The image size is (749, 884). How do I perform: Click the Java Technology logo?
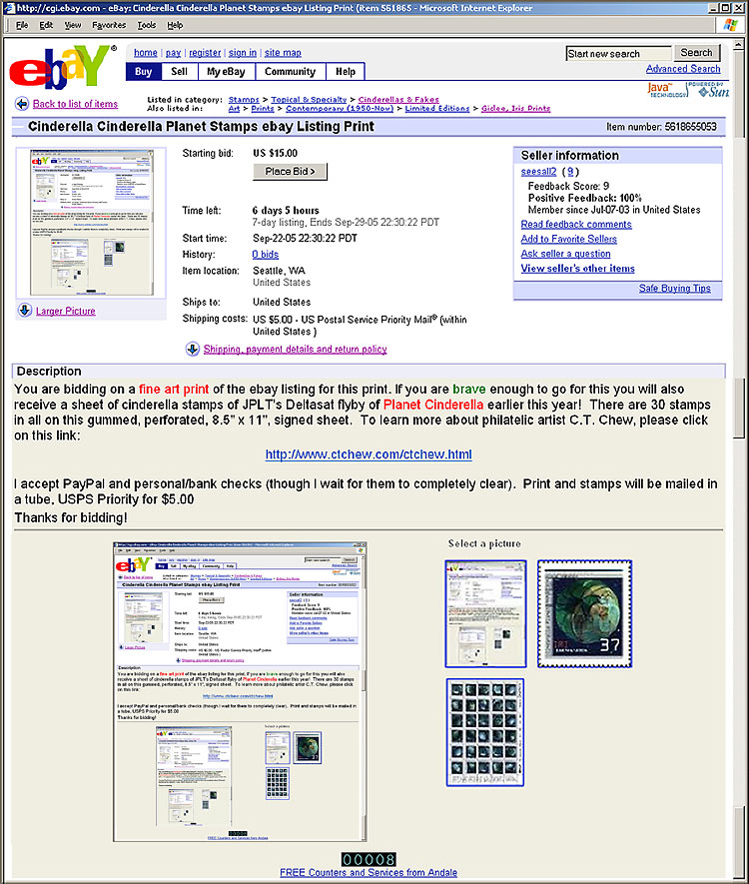coord(666,90)
